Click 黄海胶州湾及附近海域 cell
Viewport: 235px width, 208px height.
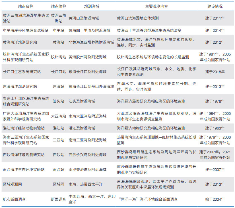click(x=88, y=57)
